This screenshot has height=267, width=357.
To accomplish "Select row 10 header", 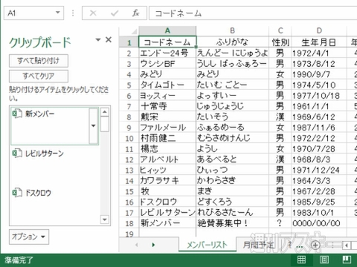I will click(129, 138).
